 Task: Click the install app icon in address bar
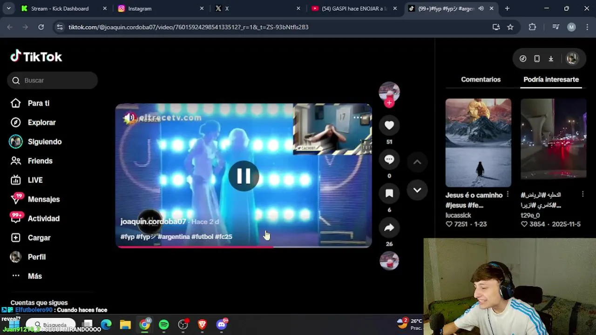pyautogui.click(x=496, y=27)
